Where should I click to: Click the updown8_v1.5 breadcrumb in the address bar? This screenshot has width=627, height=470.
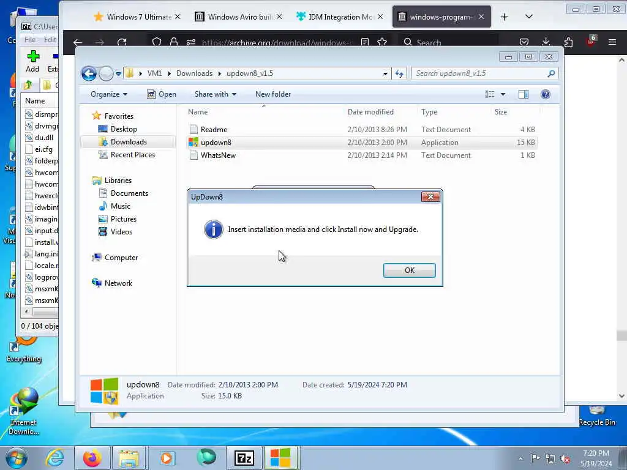click(x=250, y=73)
